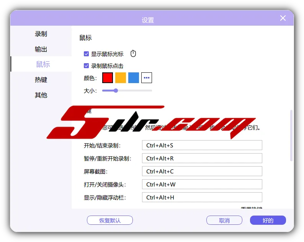Click the settings panel vertical scrollbar

(x=291, y=136)
